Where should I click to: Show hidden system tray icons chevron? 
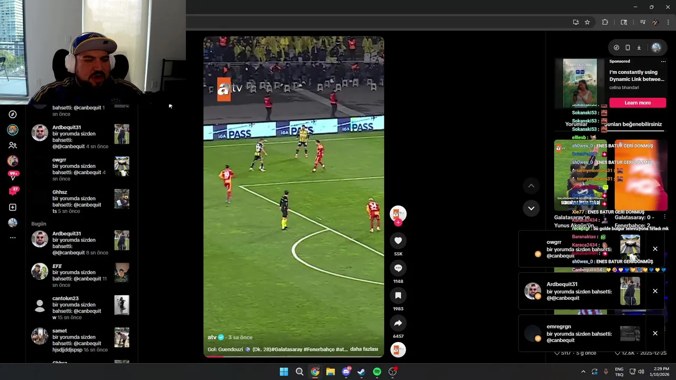(x=583, y=372)
